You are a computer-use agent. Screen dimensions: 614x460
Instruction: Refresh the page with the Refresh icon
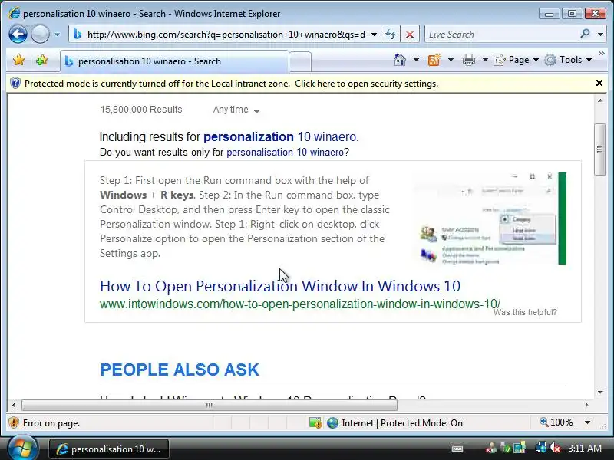(391, 34)
